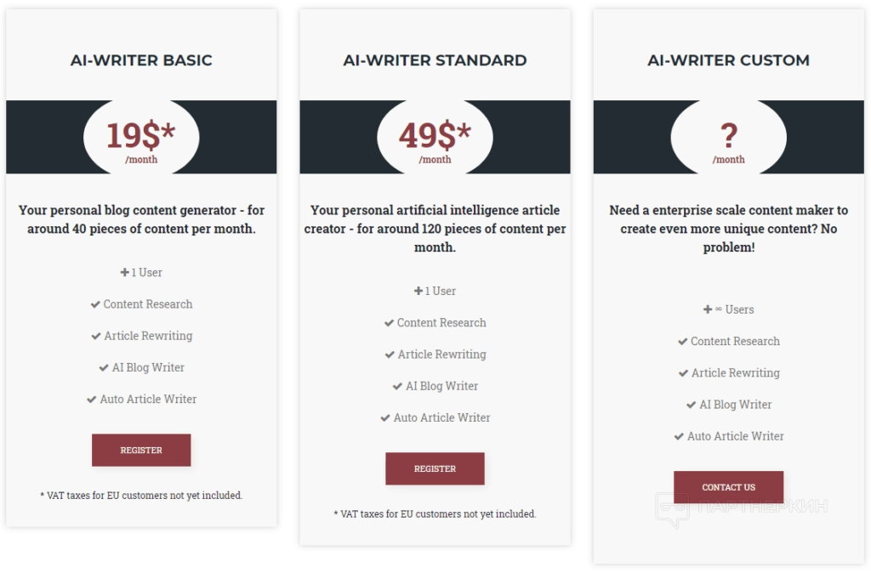Viewport: 871px width, 573px height.
Task: Click checkmark next to Basic plan Auto Article Writer
Action: [92, 400]
